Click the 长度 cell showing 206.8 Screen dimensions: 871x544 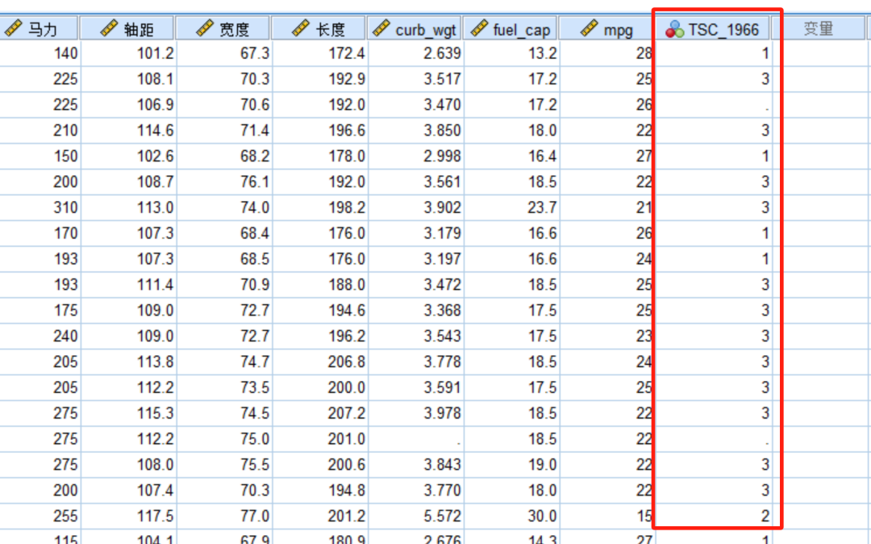click(x=320, y=362)
